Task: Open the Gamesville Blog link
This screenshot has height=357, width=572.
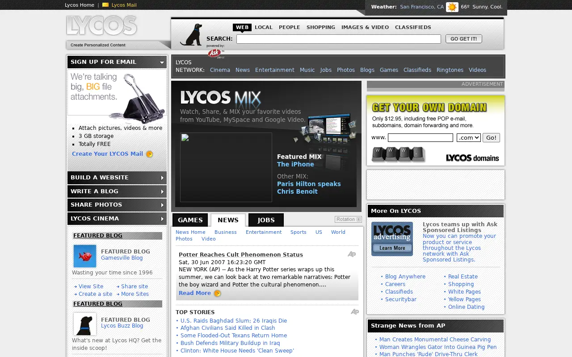Action: 122,258
